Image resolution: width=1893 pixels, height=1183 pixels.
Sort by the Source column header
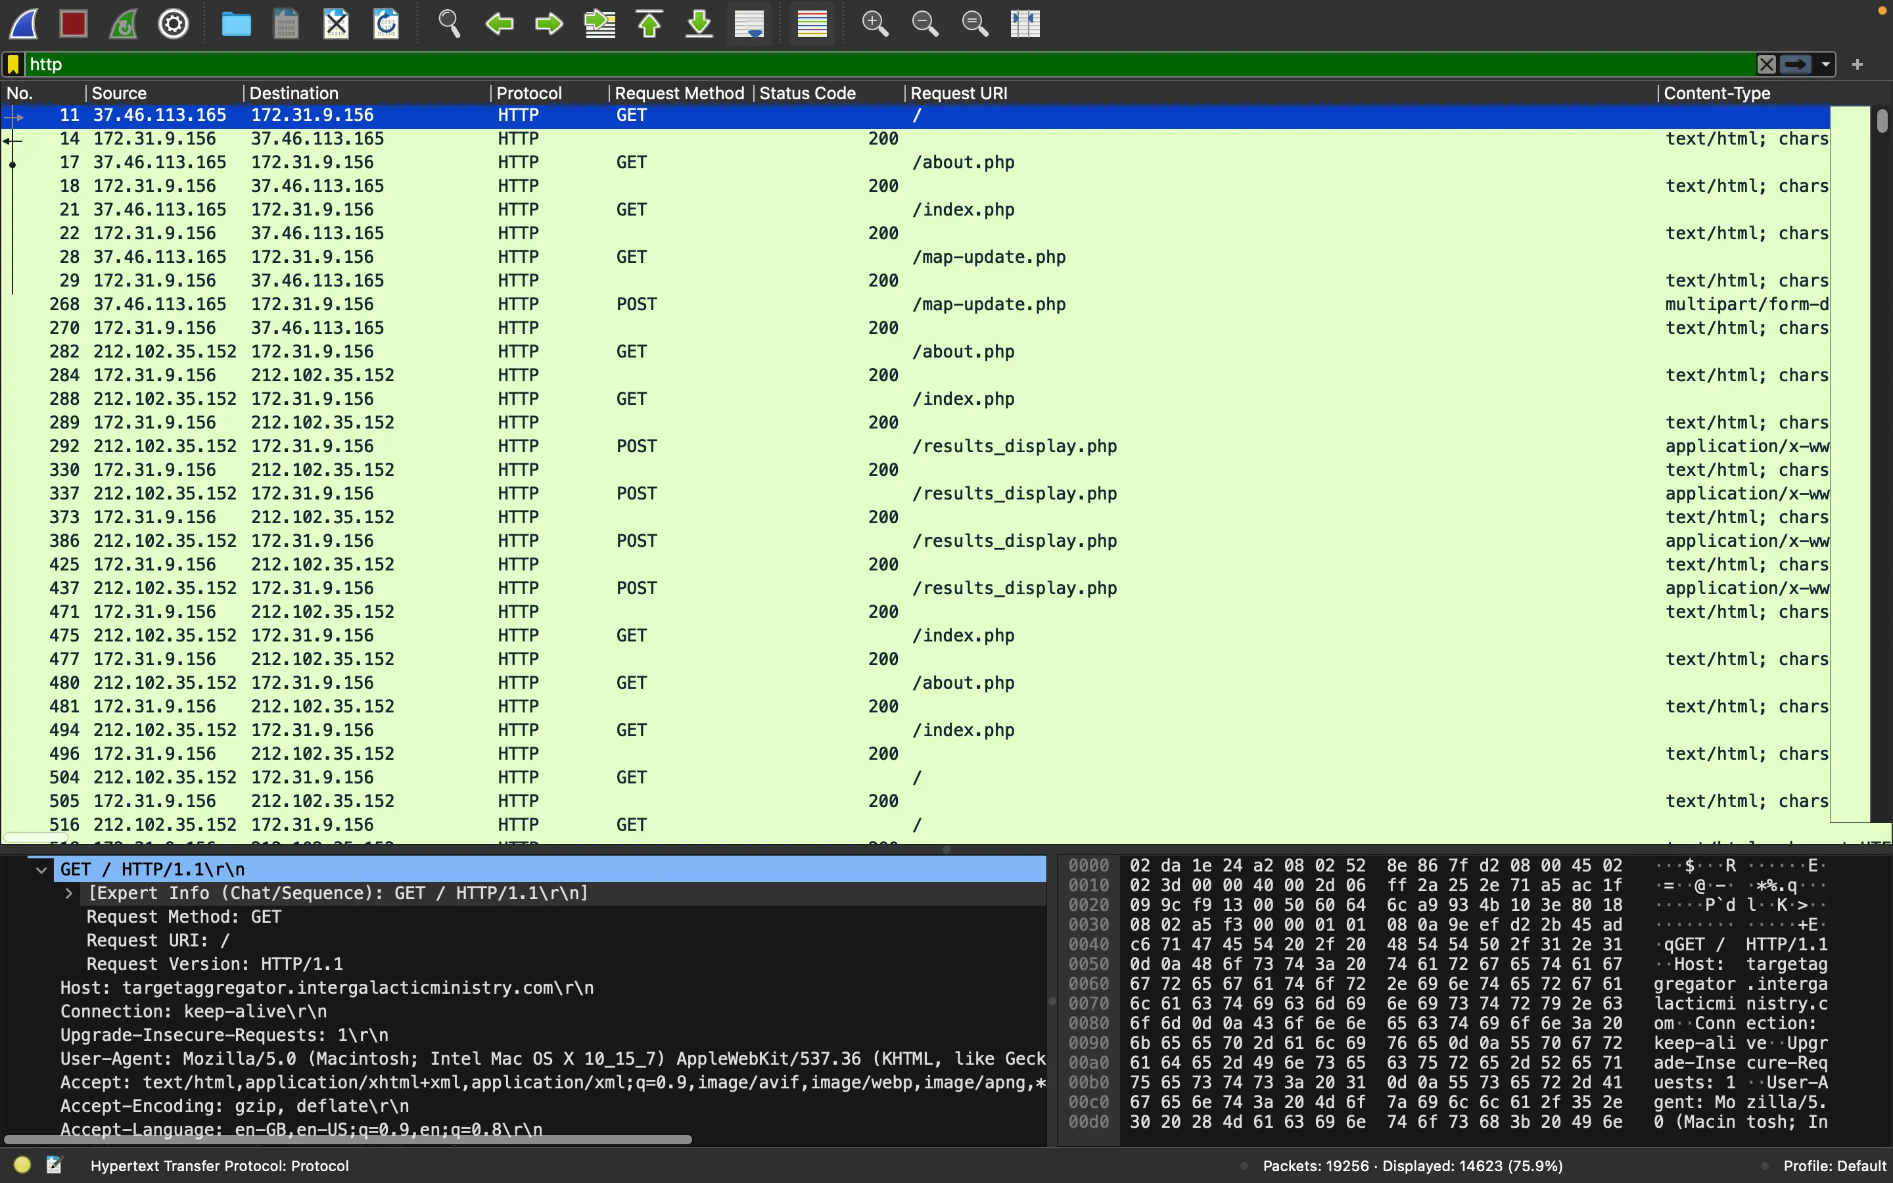point(164,93)
